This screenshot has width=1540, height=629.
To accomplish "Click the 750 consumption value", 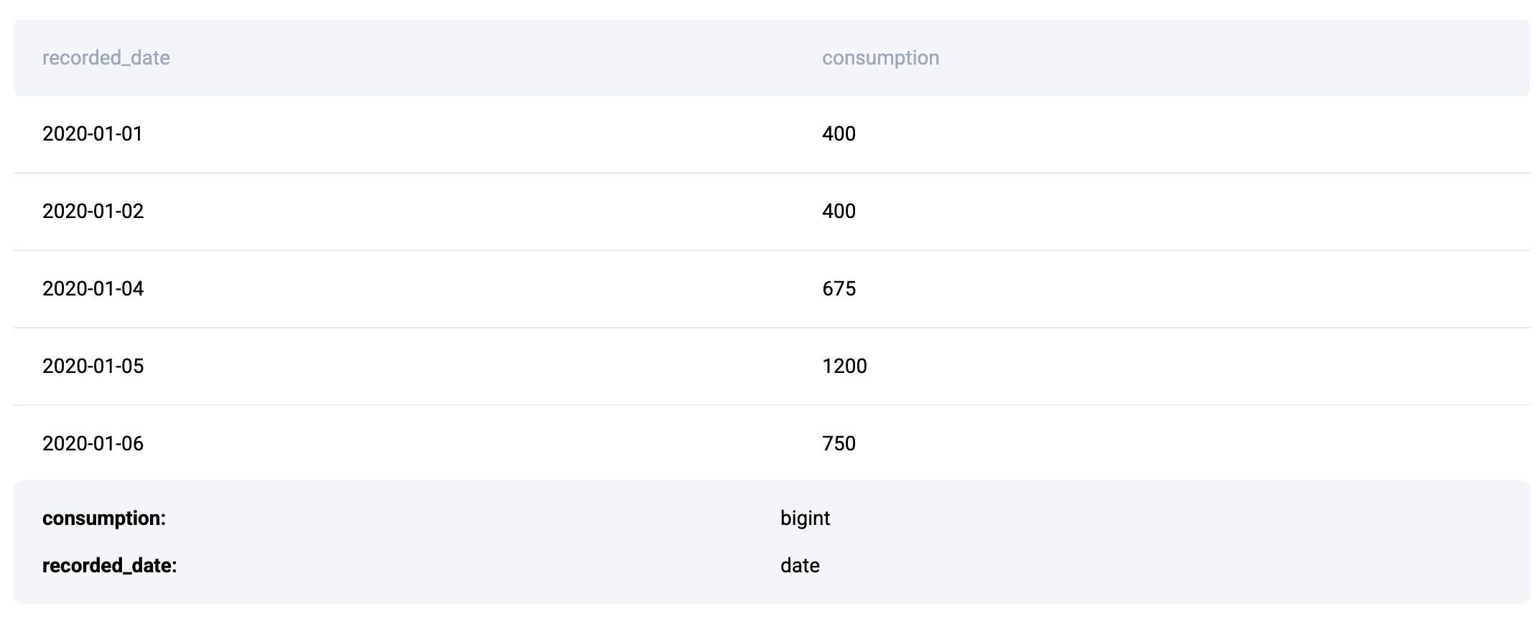I will click(x=839, y=444).
